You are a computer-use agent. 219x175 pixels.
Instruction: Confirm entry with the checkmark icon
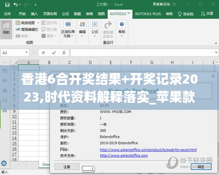[x=54, y=52]
